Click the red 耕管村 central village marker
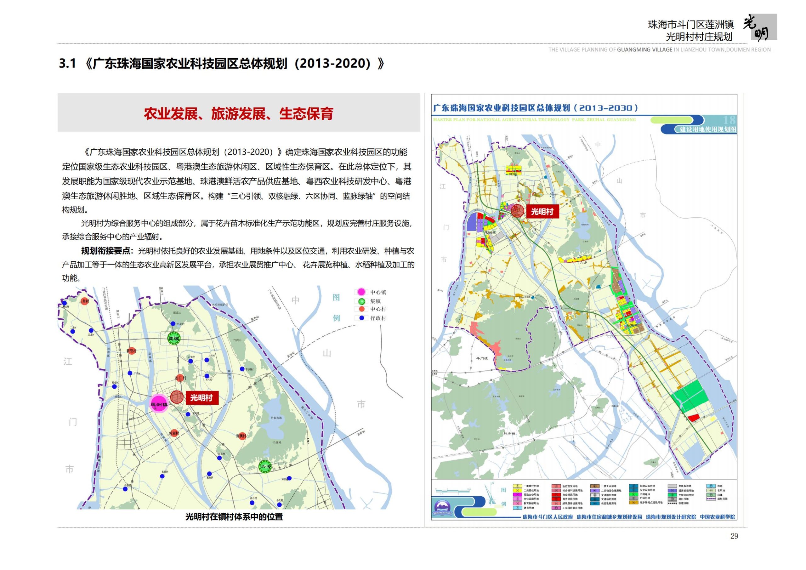This screenshot has width=806, height=570. (x=132, y=351)
